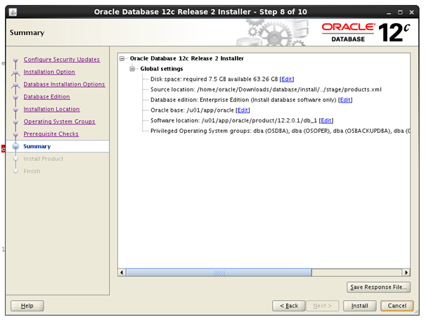This screenshot has width=426, height=322.
Task: Collapse the Oracle Database 12c Release 2 Installer node
Action: [x=122, y=58]
